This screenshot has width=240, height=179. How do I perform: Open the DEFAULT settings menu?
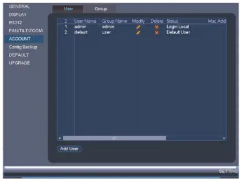point(19,55)
